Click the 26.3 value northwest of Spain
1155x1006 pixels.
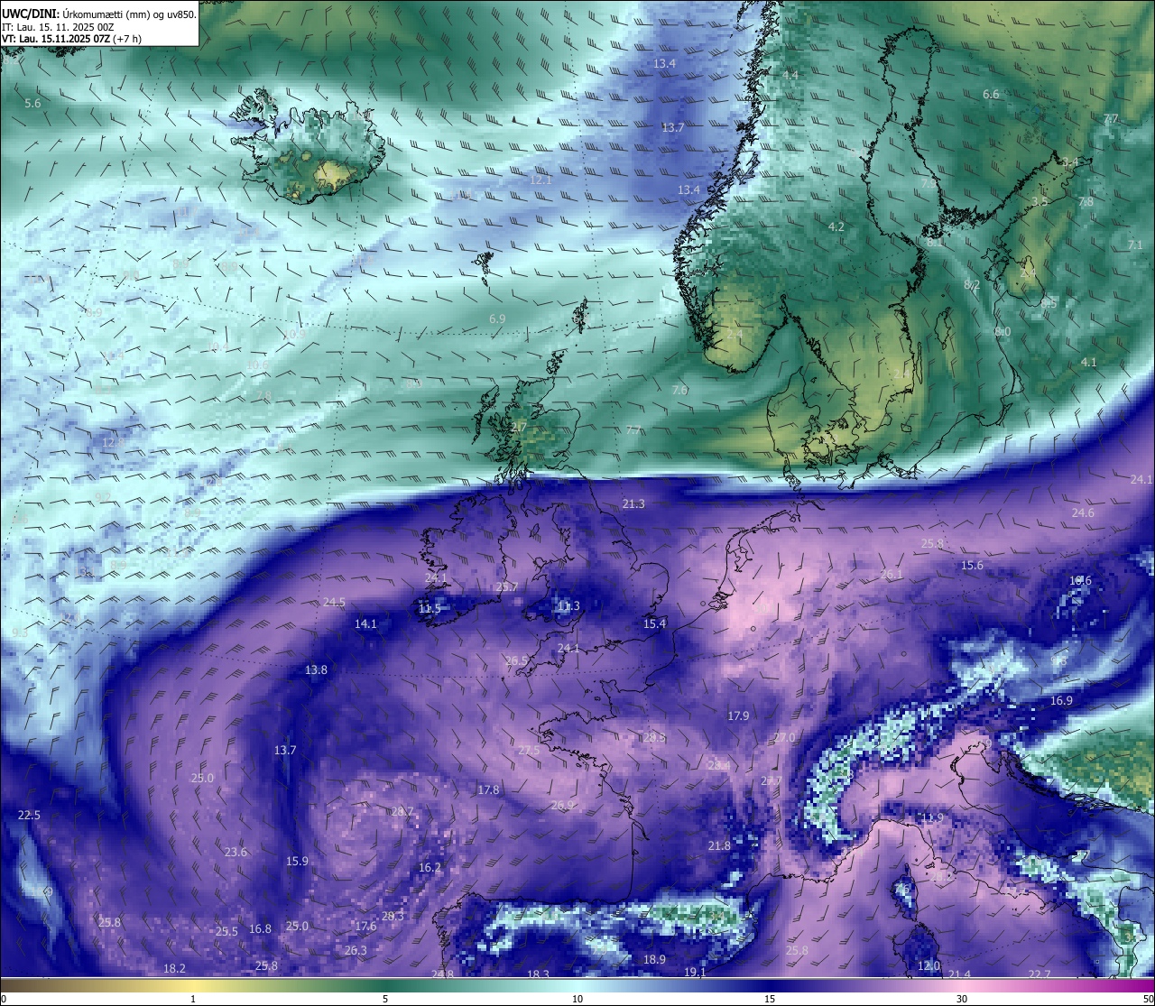356,951
